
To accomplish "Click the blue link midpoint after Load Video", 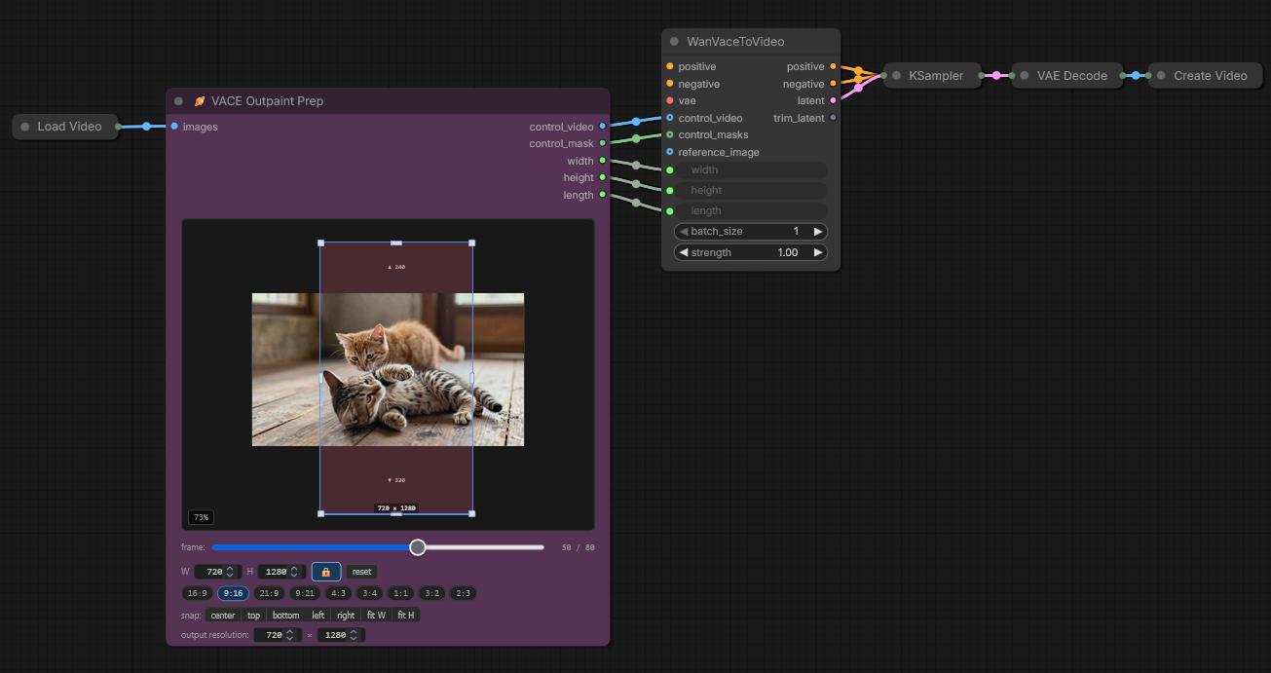I will click(x=146, y=127).
